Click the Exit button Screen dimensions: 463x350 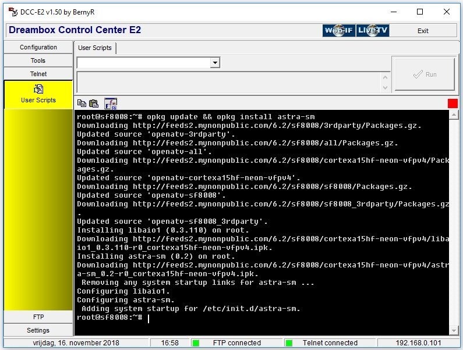(x=423, y=31)
